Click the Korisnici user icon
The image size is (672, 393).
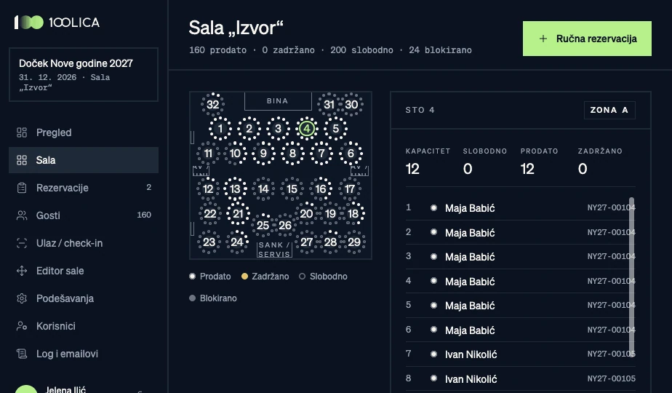(x=22, y=326)
